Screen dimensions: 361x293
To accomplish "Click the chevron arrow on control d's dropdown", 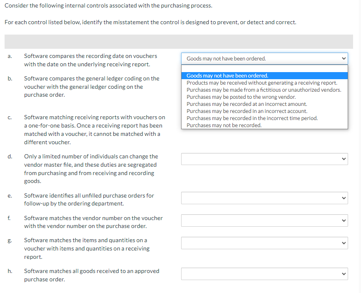I will pos(343,159).
